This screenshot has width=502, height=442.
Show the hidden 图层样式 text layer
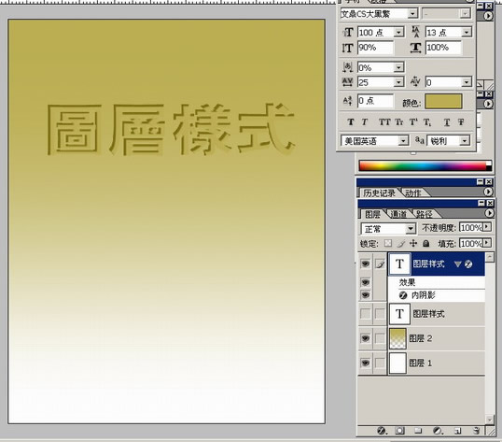click(x=365, y=313)
